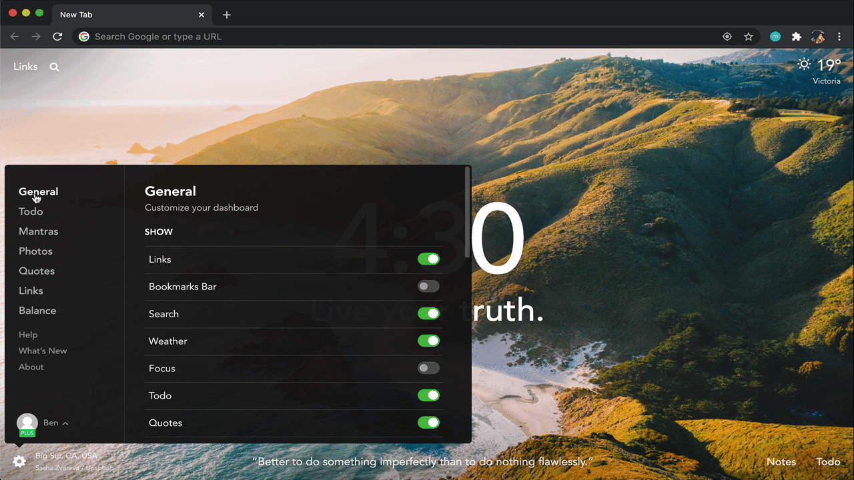
Task: Open the Notes widget
Action: tap(781, 461)
